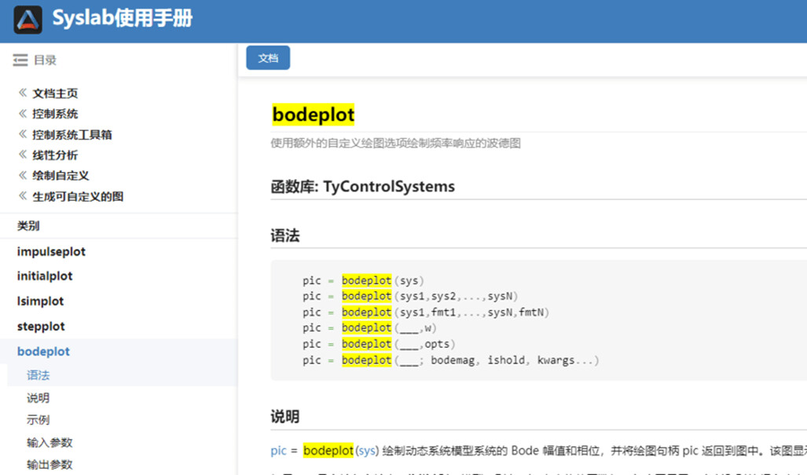
Task: Click pic link in description paragraph
Action: (278, 451)
